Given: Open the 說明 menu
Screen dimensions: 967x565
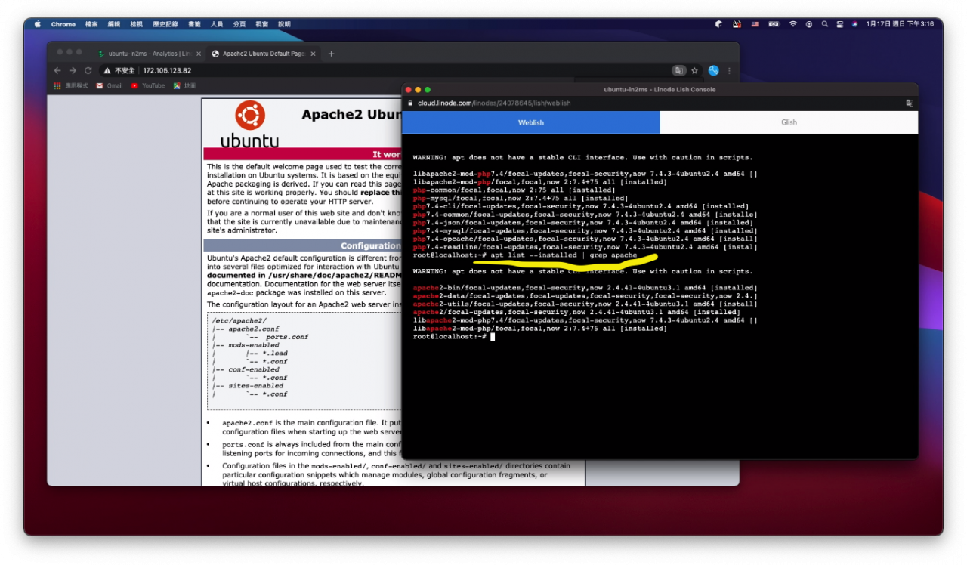Looking at the screenshot, I should pos(284,24).
